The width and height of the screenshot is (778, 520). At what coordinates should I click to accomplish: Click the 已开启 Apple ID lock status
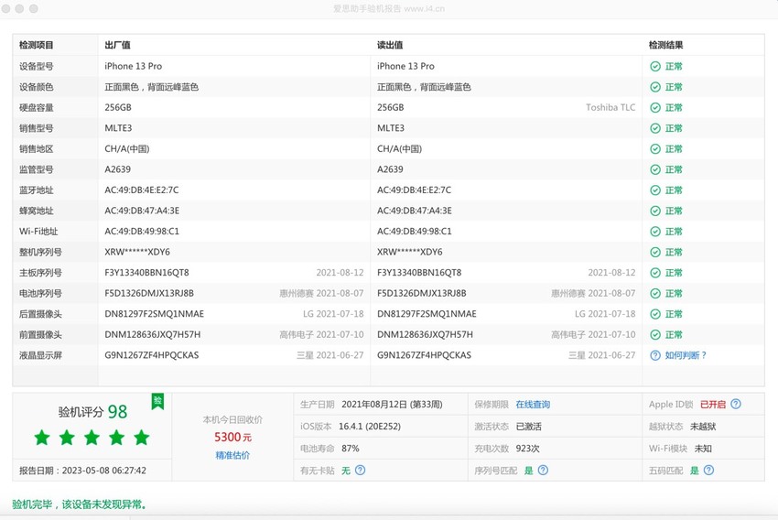[x=713, y=405]
